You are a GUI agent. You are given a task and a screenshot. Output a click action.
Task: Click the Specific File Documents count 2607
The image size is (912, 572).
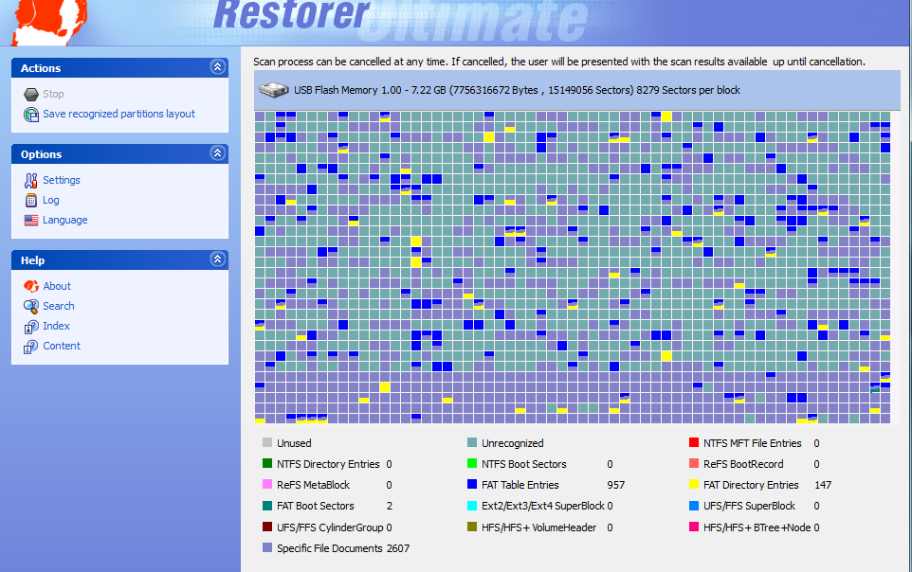tap(398, 548)
